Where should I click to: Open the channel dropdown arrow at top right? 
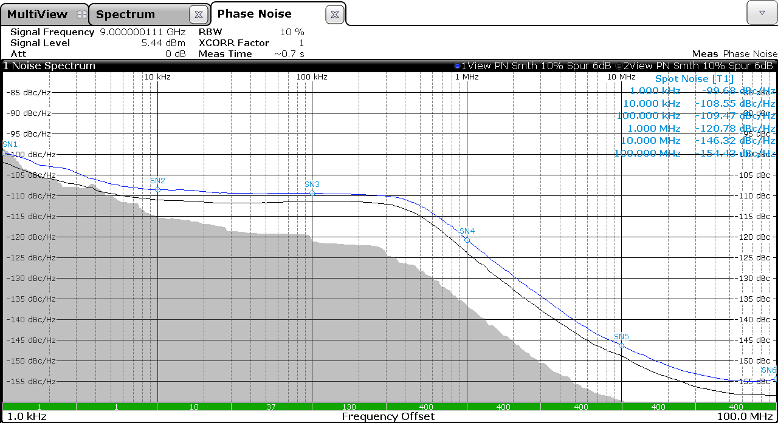(761, 13)
